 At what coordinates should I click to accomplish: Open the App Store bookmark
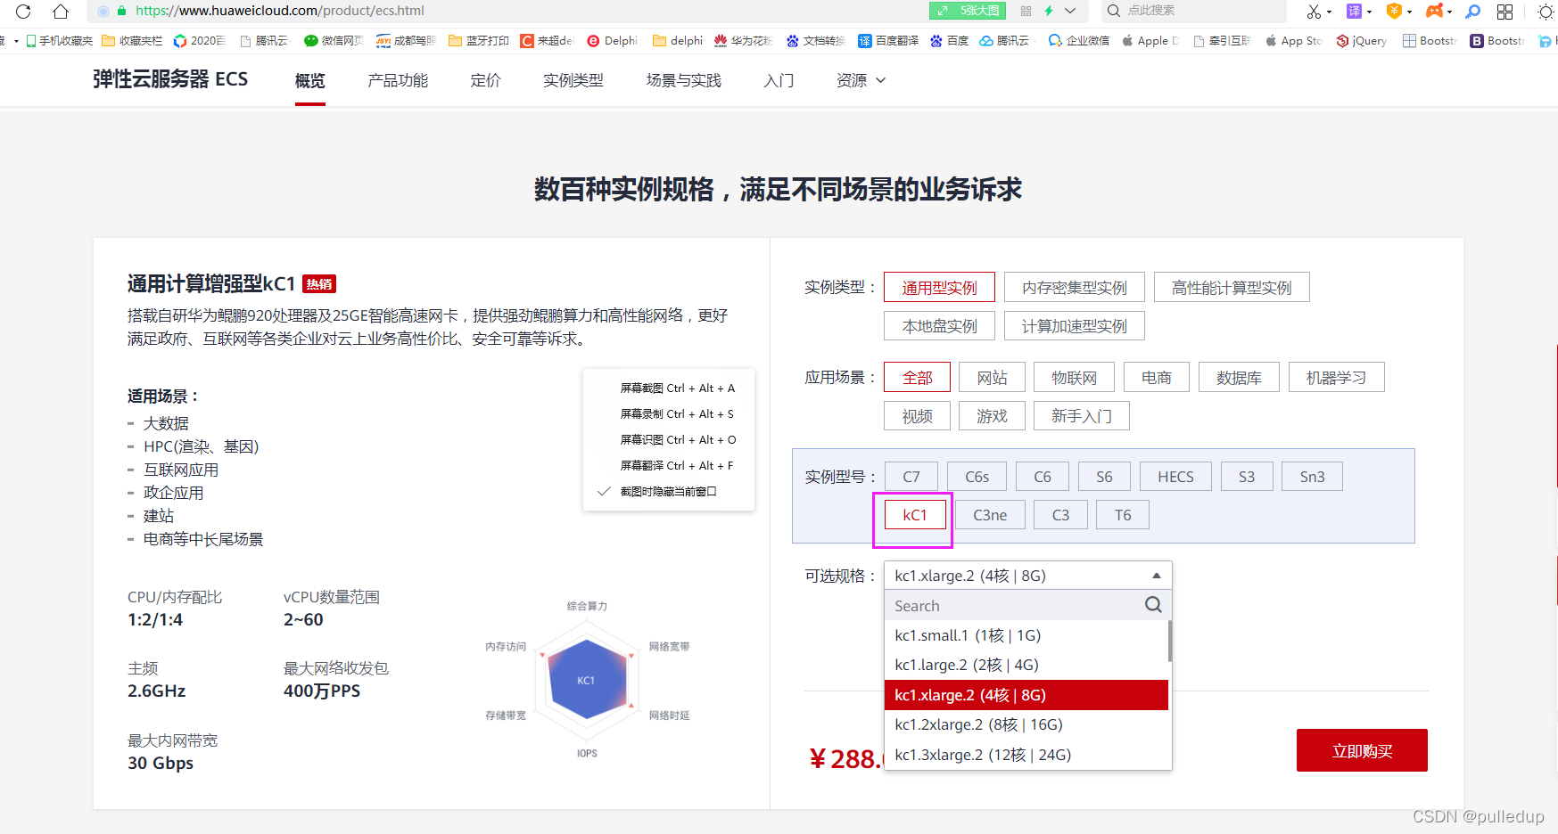1294,41
